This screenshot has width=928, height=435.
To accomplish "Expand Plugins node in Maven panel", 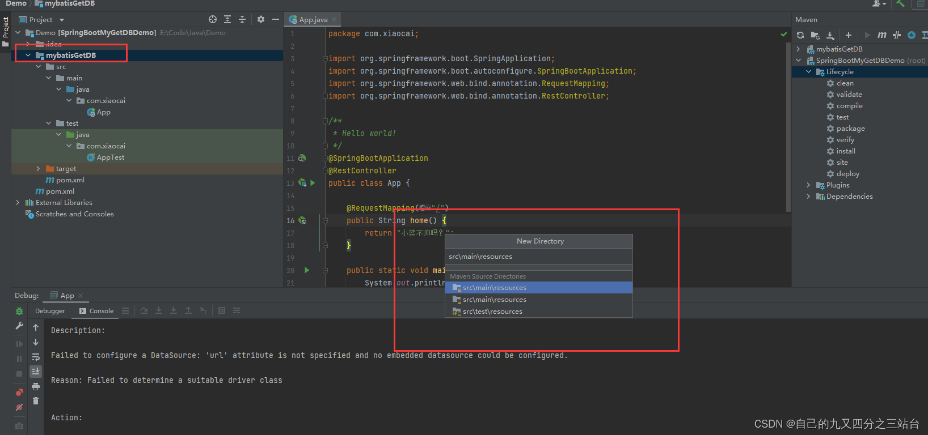I will 808,185.
